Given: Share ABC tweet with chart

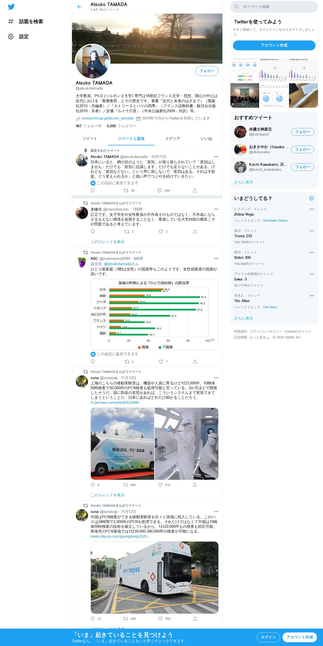Looking at the screenshot, I should (x=195, y=361).
